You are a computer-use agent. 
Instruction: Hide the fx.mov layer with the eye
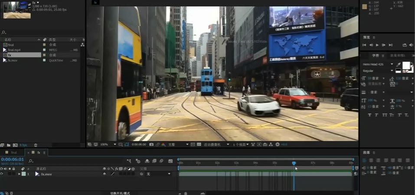tap(2, 174)
